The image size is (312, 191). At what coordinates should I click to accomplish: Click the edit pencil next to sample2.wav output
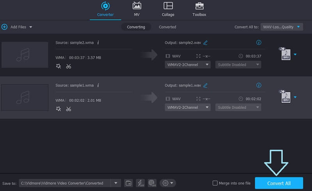[206, 42]
